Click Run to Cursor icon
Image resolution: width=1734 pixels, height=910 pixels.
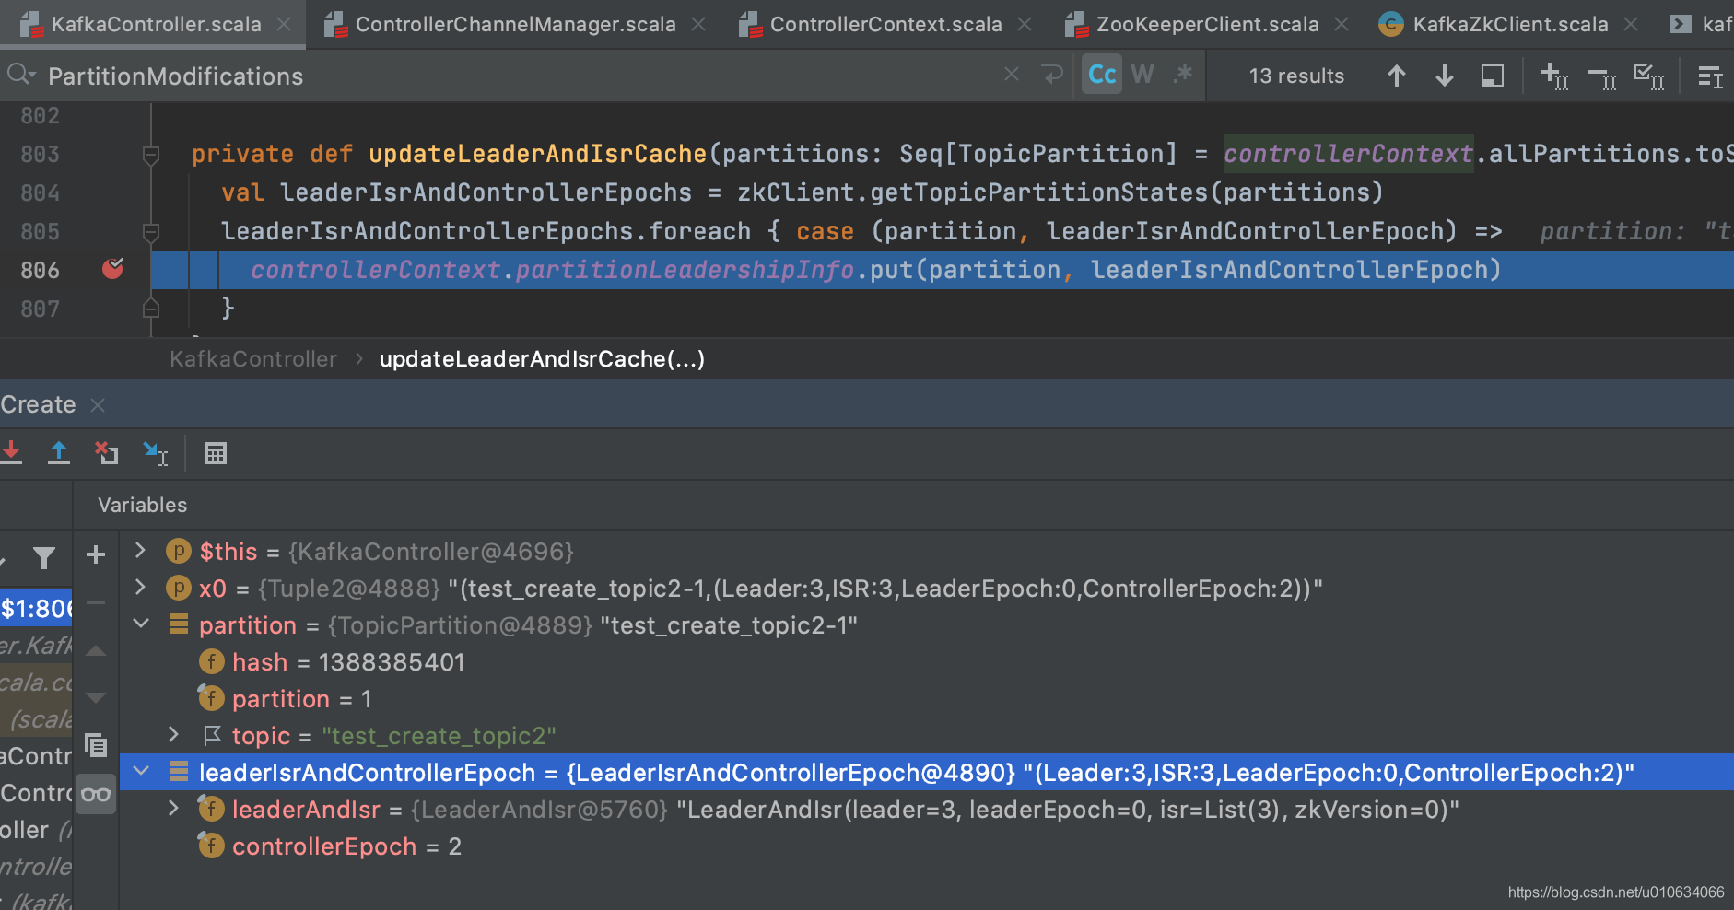click(x=155, y=453)
